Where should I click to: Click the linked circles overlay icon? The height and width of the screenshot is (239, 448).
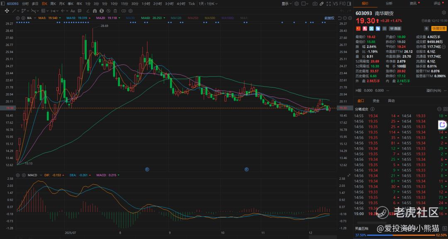click(124, 11)
